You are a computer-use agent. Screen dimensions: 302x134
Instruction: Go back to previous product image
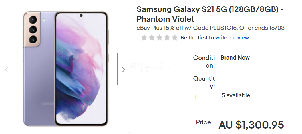(7, 69)
